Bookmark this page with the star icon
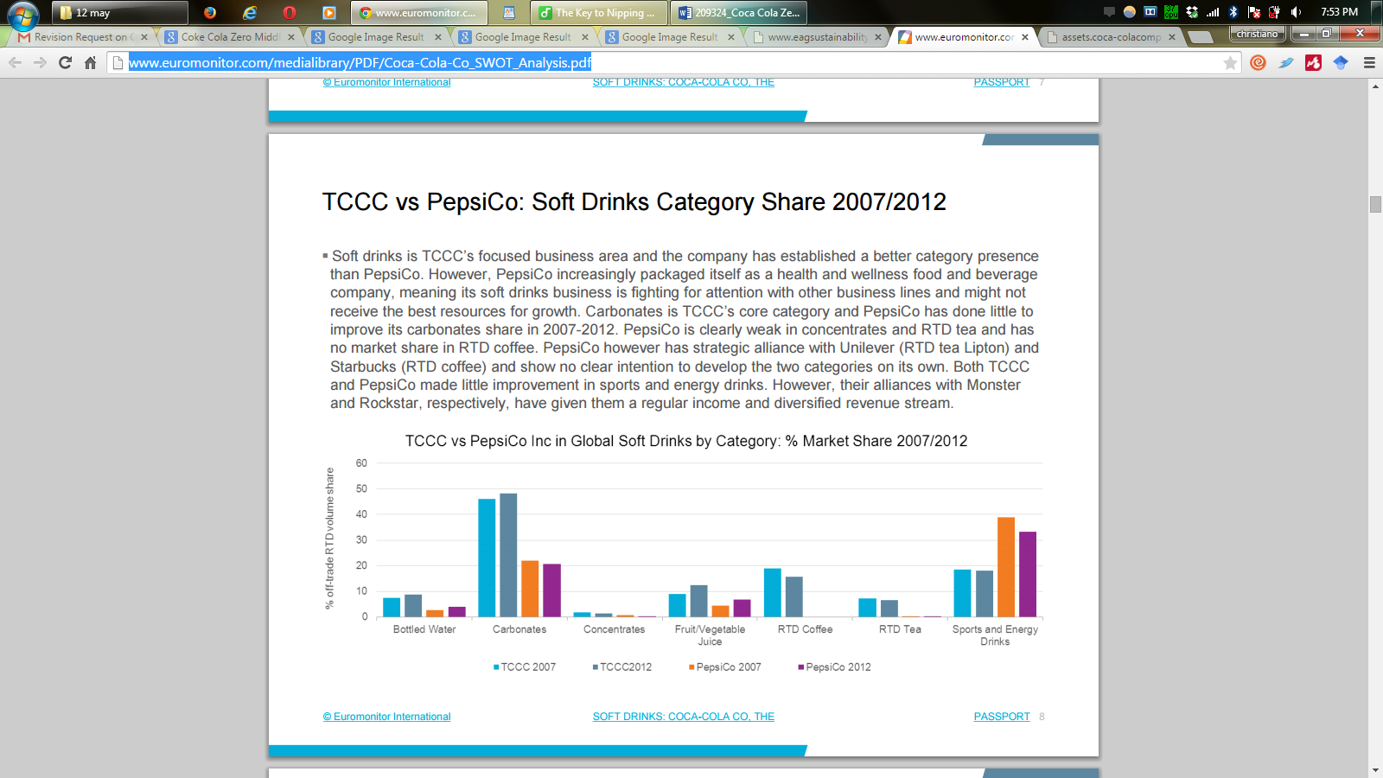The width and height of the screenshot is (1383, 778). [x=1230, y=62]
